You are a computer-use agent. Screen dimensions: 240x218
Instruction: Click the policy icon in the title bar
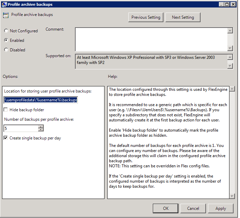[x=4, y=4]
